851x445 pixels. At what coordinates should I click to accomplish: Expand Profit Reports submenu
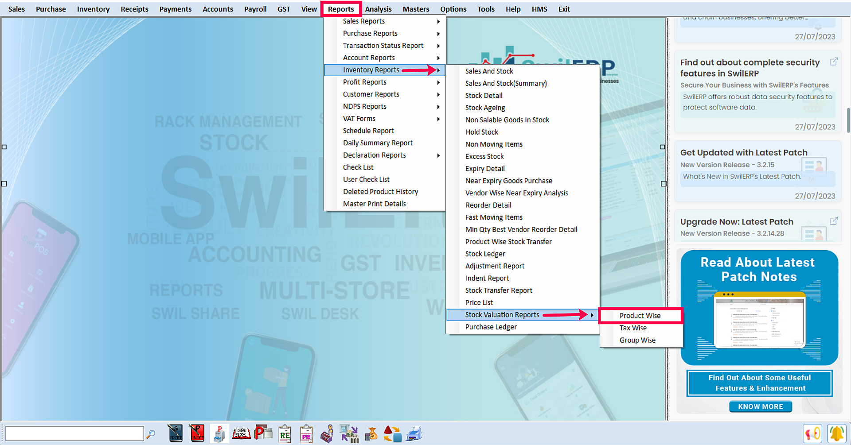point(384,82)
